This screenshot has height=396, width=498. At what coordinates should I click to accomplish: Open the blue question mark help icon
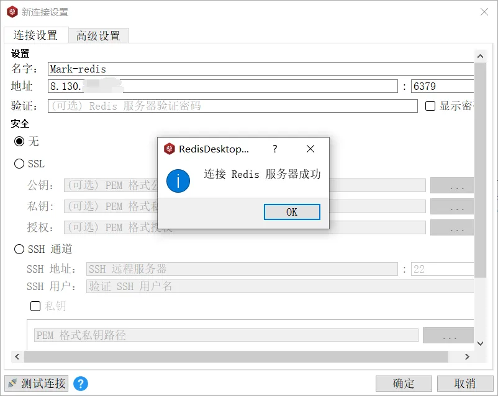pyautogui.click(x=80, y=384)
